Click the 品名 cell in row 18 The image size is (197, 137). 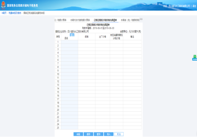(69, 103)
